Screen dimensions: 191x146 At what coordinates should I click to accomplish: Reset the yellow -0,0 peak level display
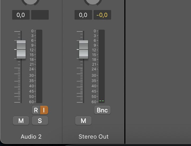pos(102,15)
